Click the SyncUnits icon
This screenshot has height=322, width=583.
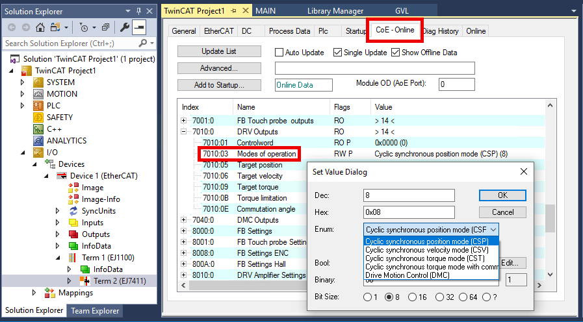tap(73, 211)
